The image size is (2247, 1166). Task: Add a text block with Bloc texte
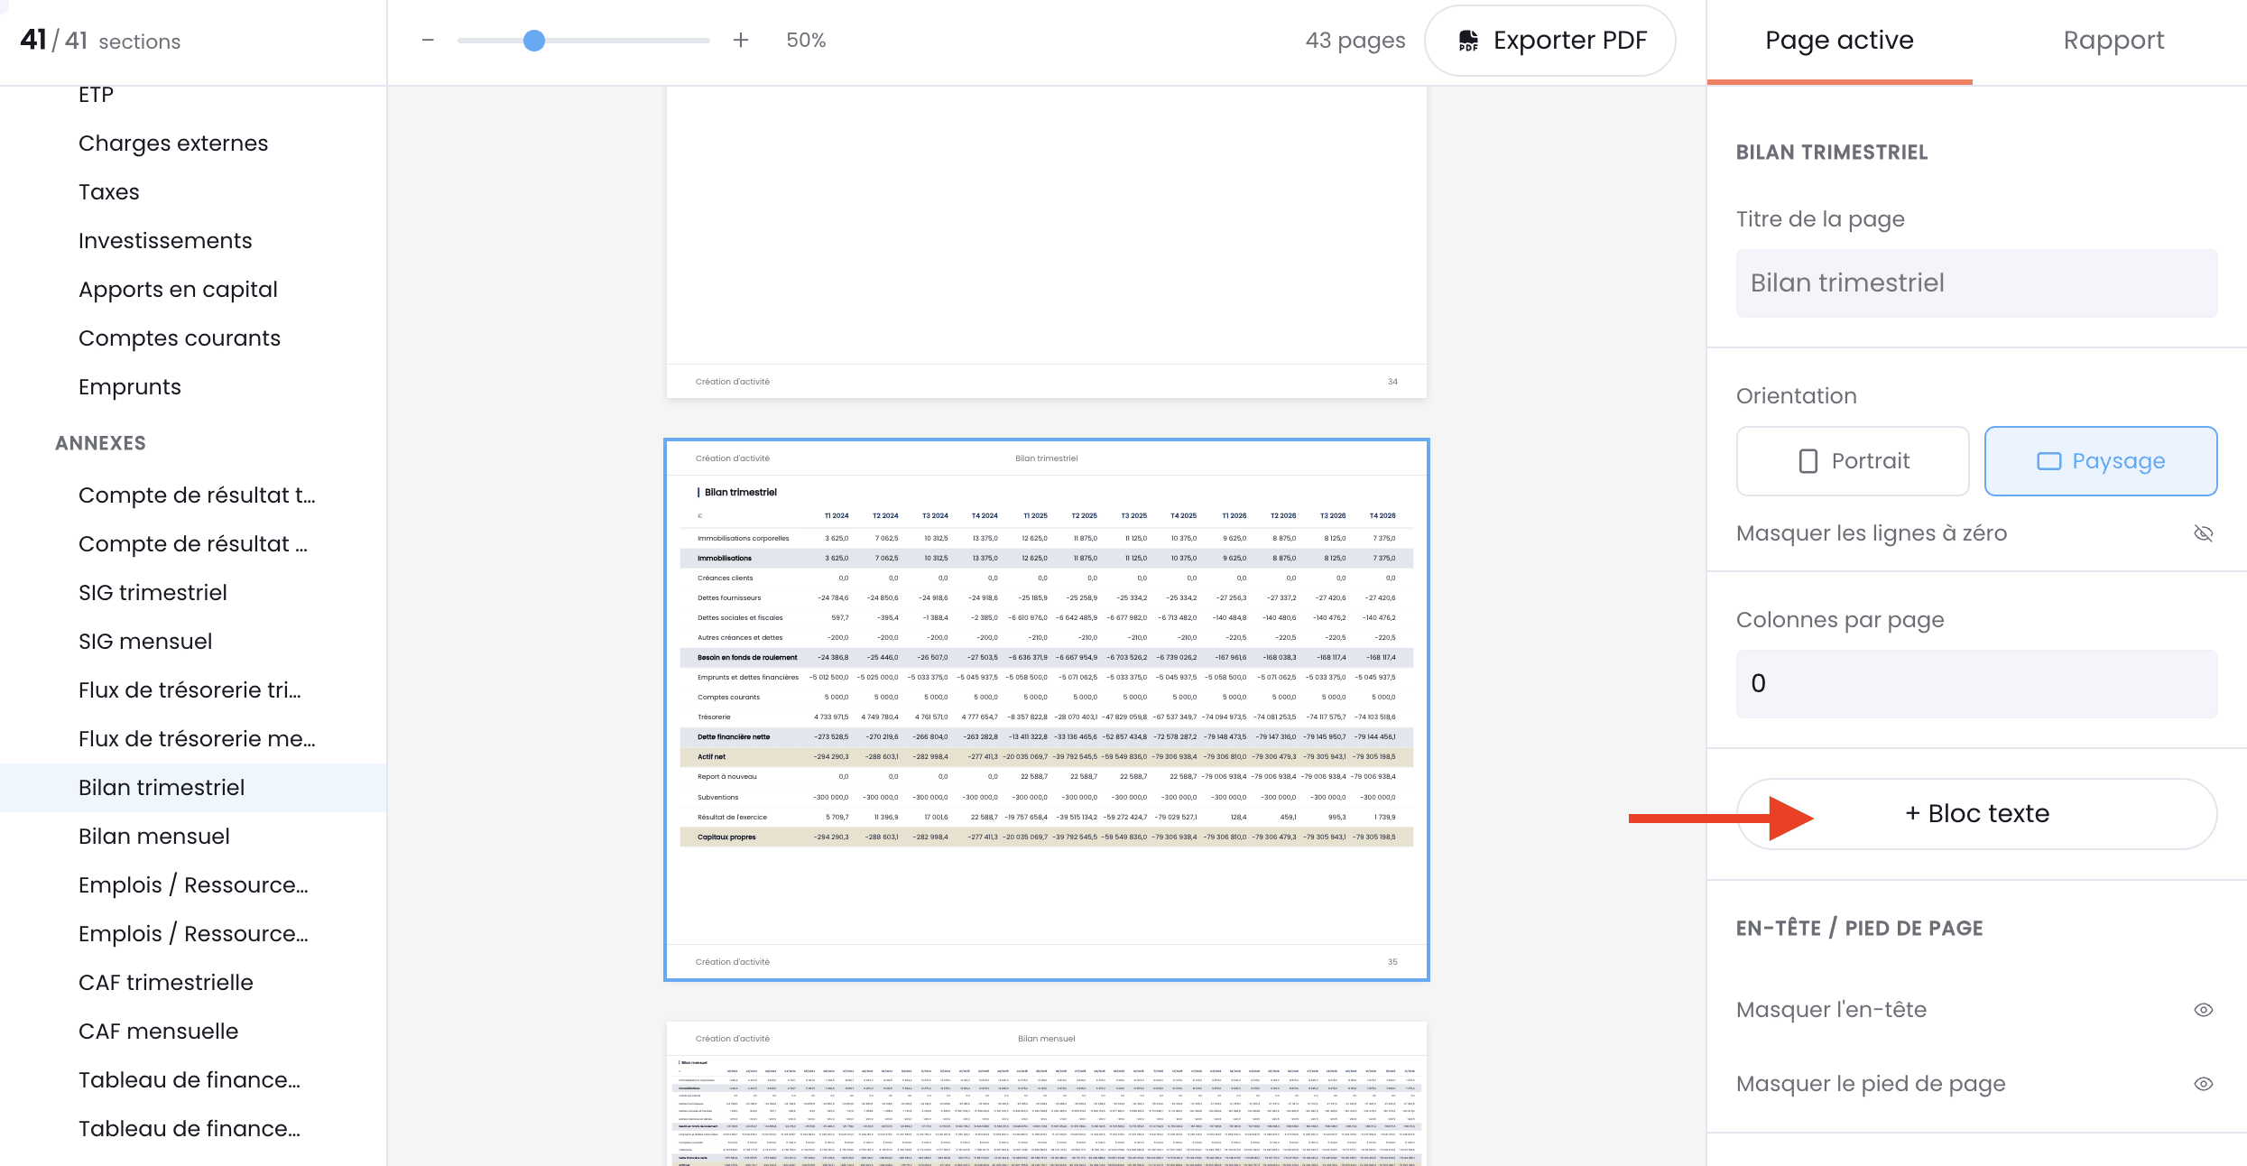1976,814
